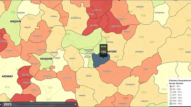The image size is (191, 107).
Task: Select the Boğazlıyan district label
Action: 76,18
